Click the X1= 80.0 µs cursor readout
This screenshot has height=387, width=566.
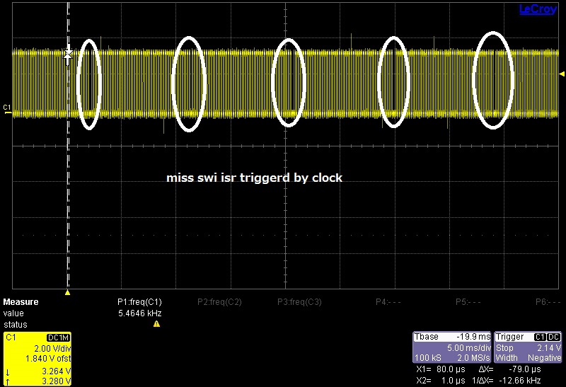440,369
